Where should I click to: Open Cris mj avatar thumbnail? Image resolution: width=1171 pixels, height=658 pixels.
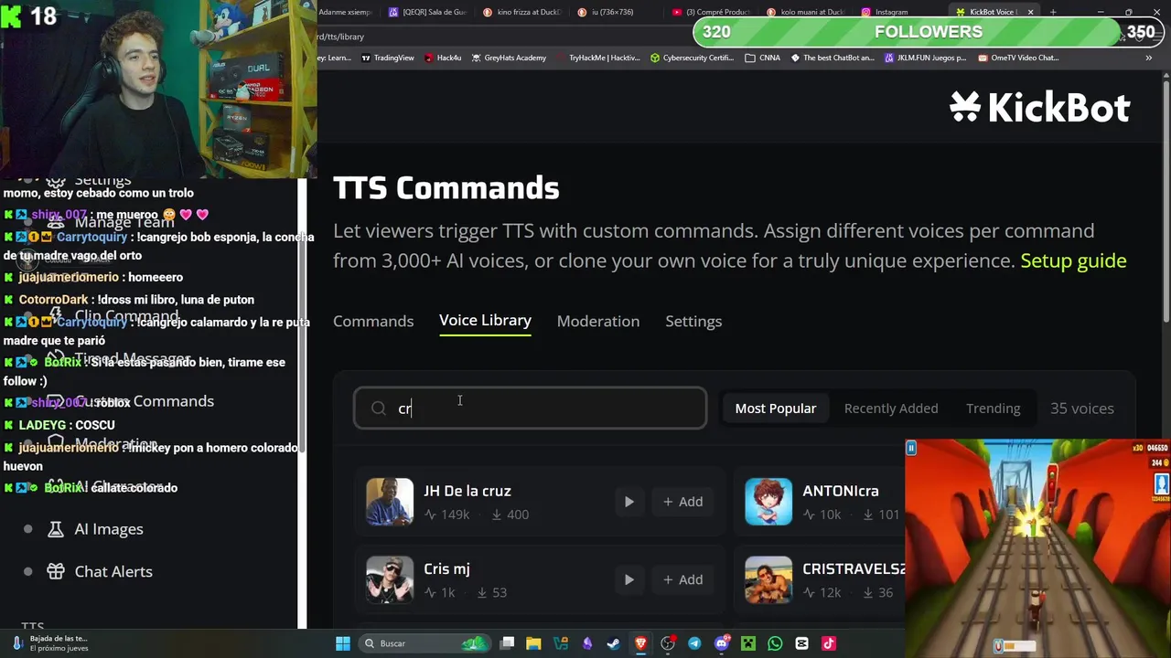390,579
